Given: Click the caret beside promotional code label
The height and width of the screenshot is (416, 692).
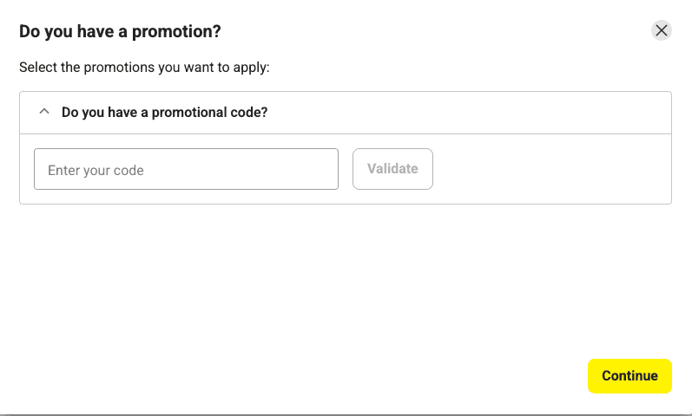Looking at the screenshot, I should pos(44,112).
